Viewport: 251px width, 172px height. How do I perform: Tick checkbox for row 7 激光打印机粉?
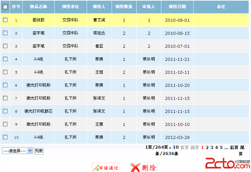click(x=5, y=98)
